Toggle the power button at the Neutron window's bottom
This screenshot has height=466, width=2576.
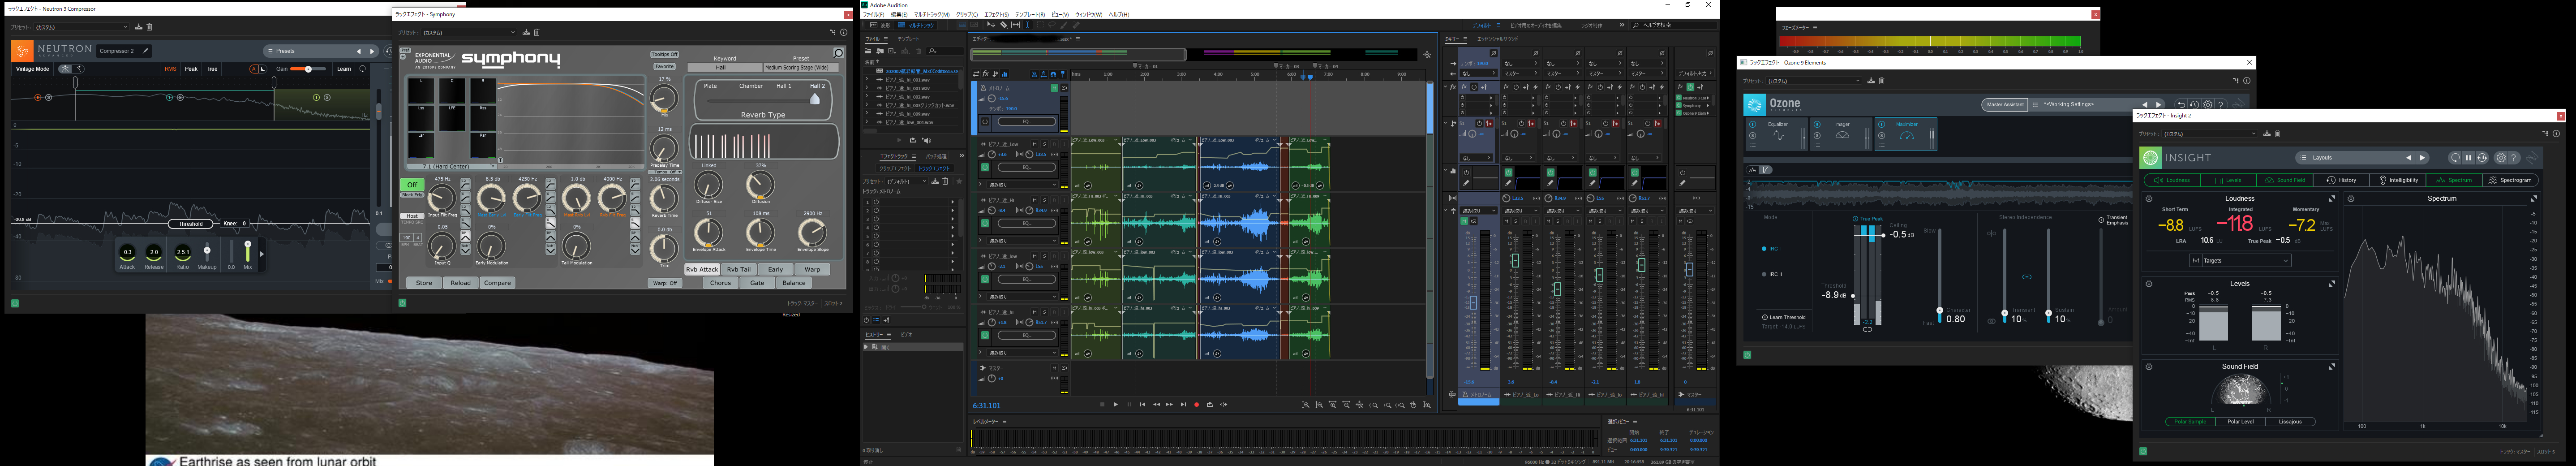pyautogui.click(x=15, y=302)
